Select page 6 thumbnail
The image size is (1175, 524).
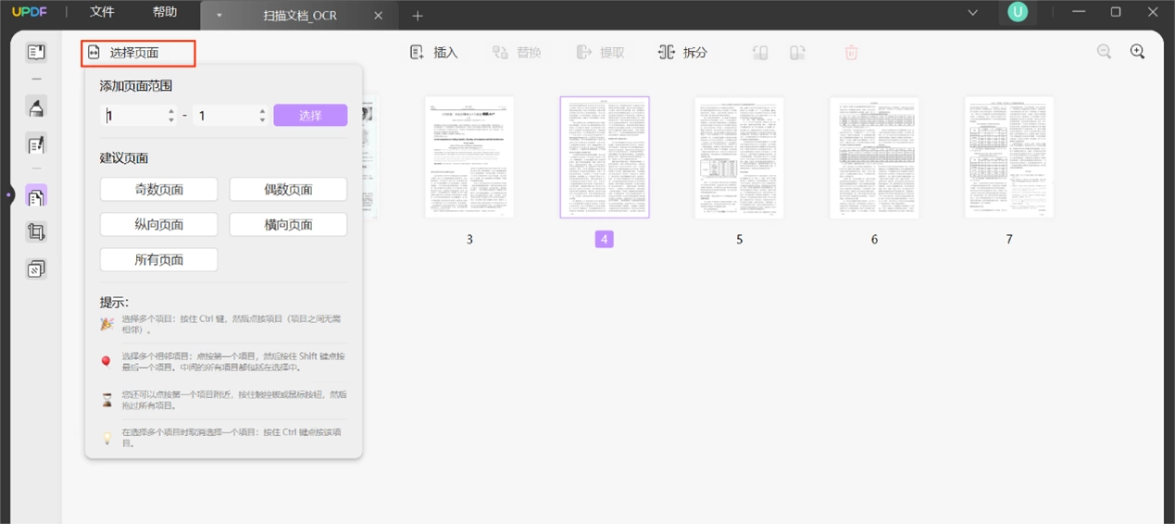click(x=874, y=157)
